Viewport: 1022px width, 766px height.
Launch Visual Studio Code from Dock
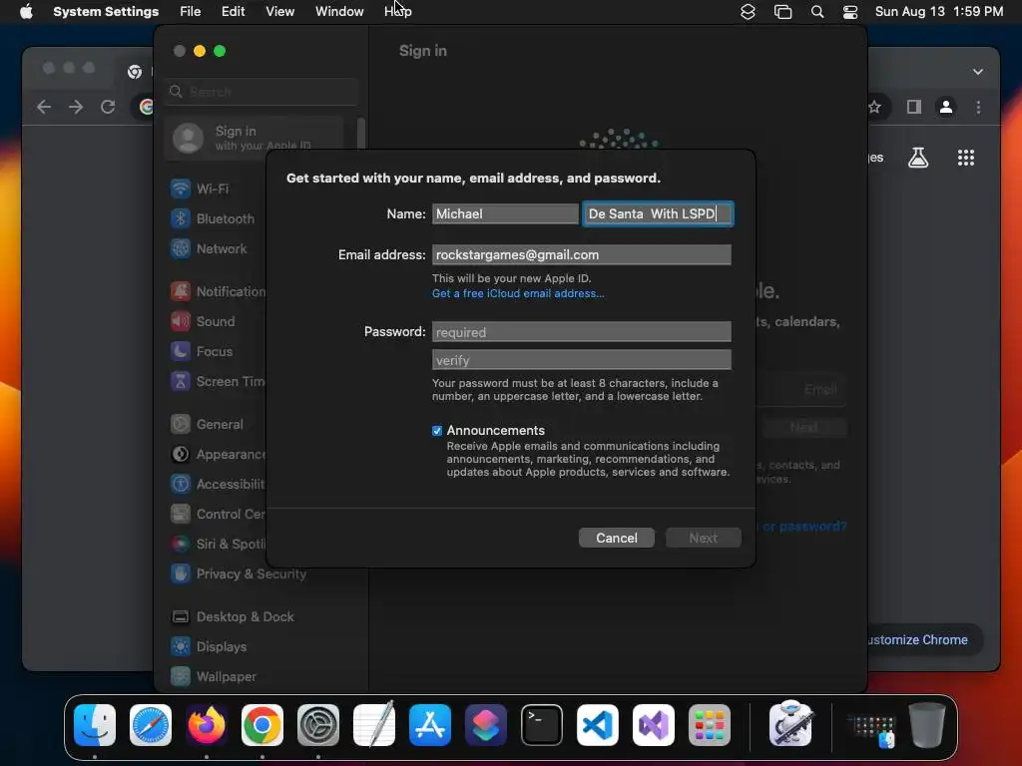click(x=598, y=725)
